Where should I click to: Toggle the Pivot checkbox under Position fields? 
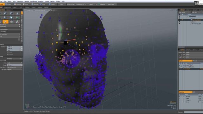coord(8,52)
